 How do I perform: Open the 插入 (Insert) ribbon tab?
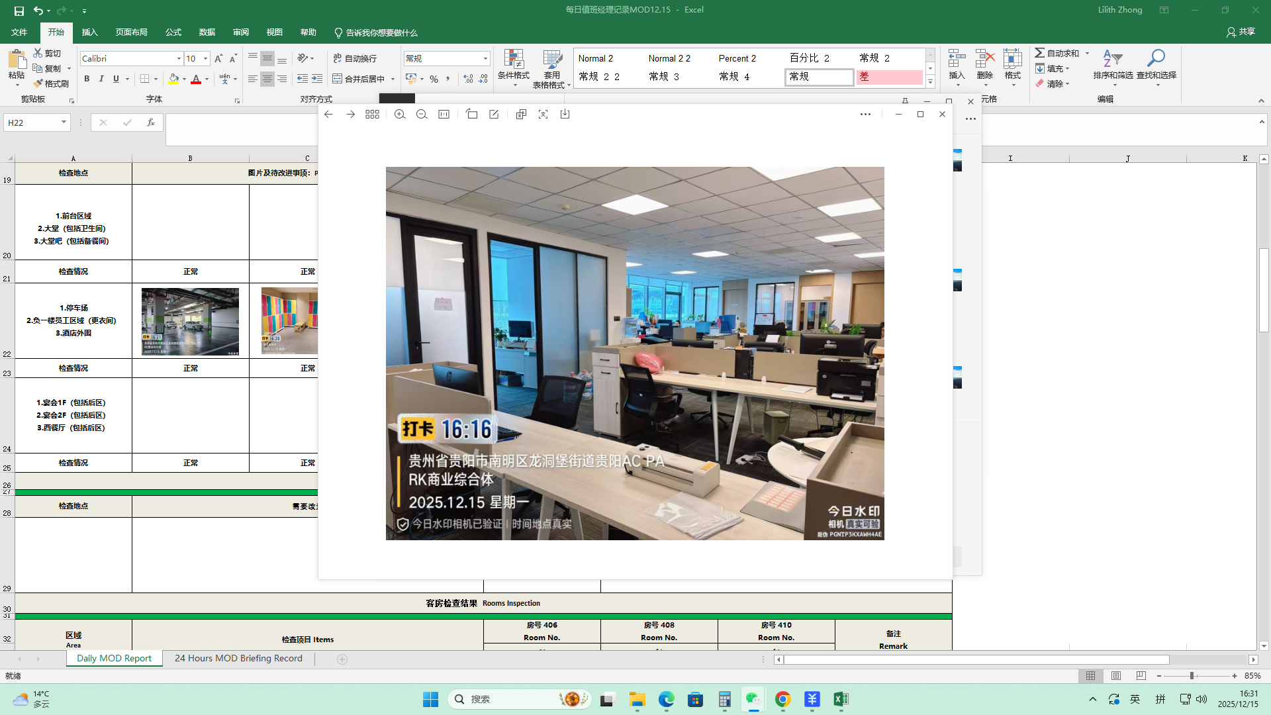click(x=89, y=32)
